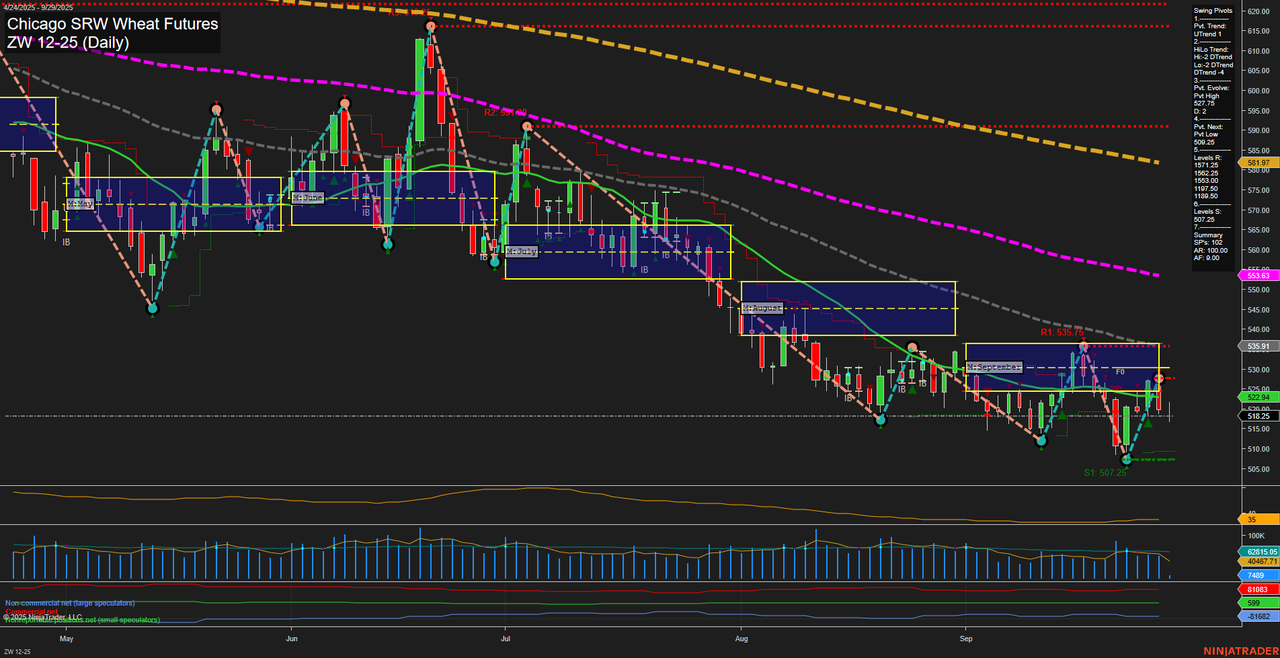The image size is (1280, 658).
Task: Select the green up triangle below the September candles
Action: click(x=1061, y=414)
